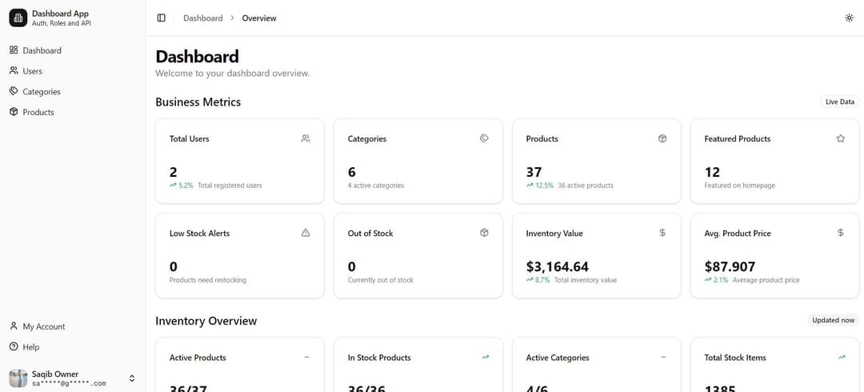Click the 12.5% trend arrow under Products

pyautogui.click(x=530, y=186)
